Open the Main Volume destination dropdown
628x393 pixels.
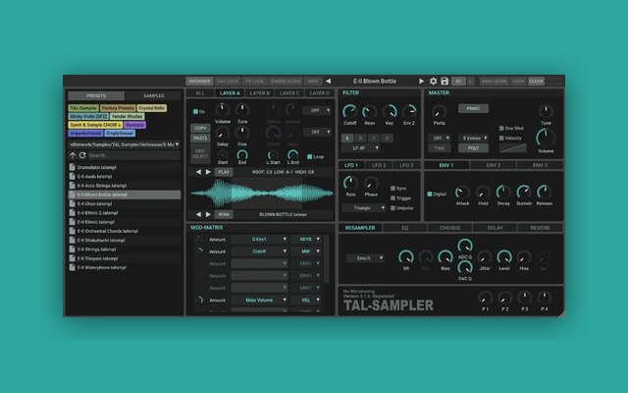(x=259, y=300)
